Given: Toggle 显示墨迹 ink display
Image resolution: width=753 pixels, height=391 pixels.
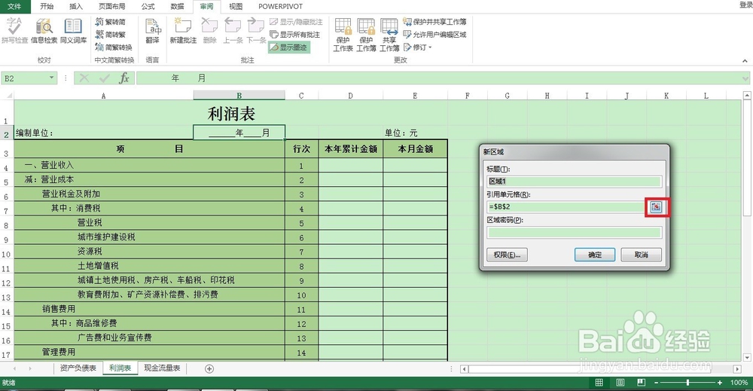Looking at the screenshot, I should (288, 47).
